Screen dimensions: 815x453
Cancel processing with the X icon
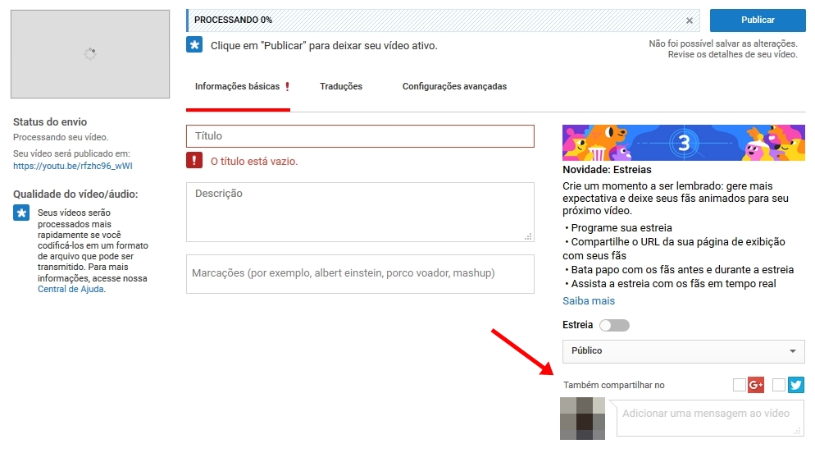pyautogui.click(x=690, y=21)
